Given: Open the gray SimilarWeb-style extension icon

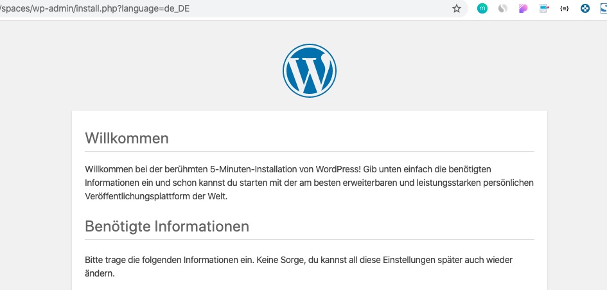Looking at the screenshot, I should [502, 8].
